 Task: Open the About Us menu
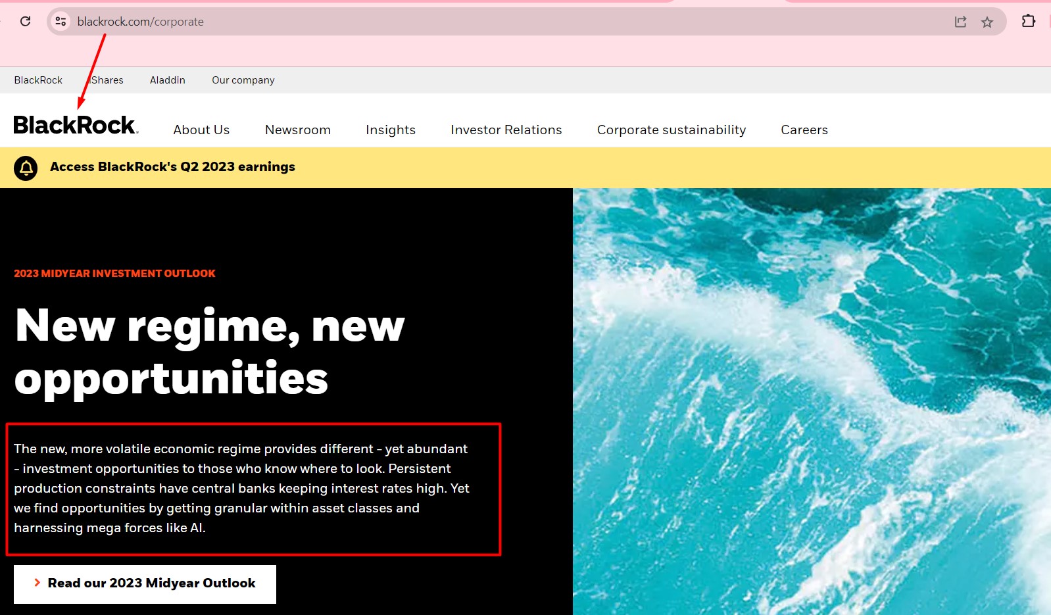[201, 130]
